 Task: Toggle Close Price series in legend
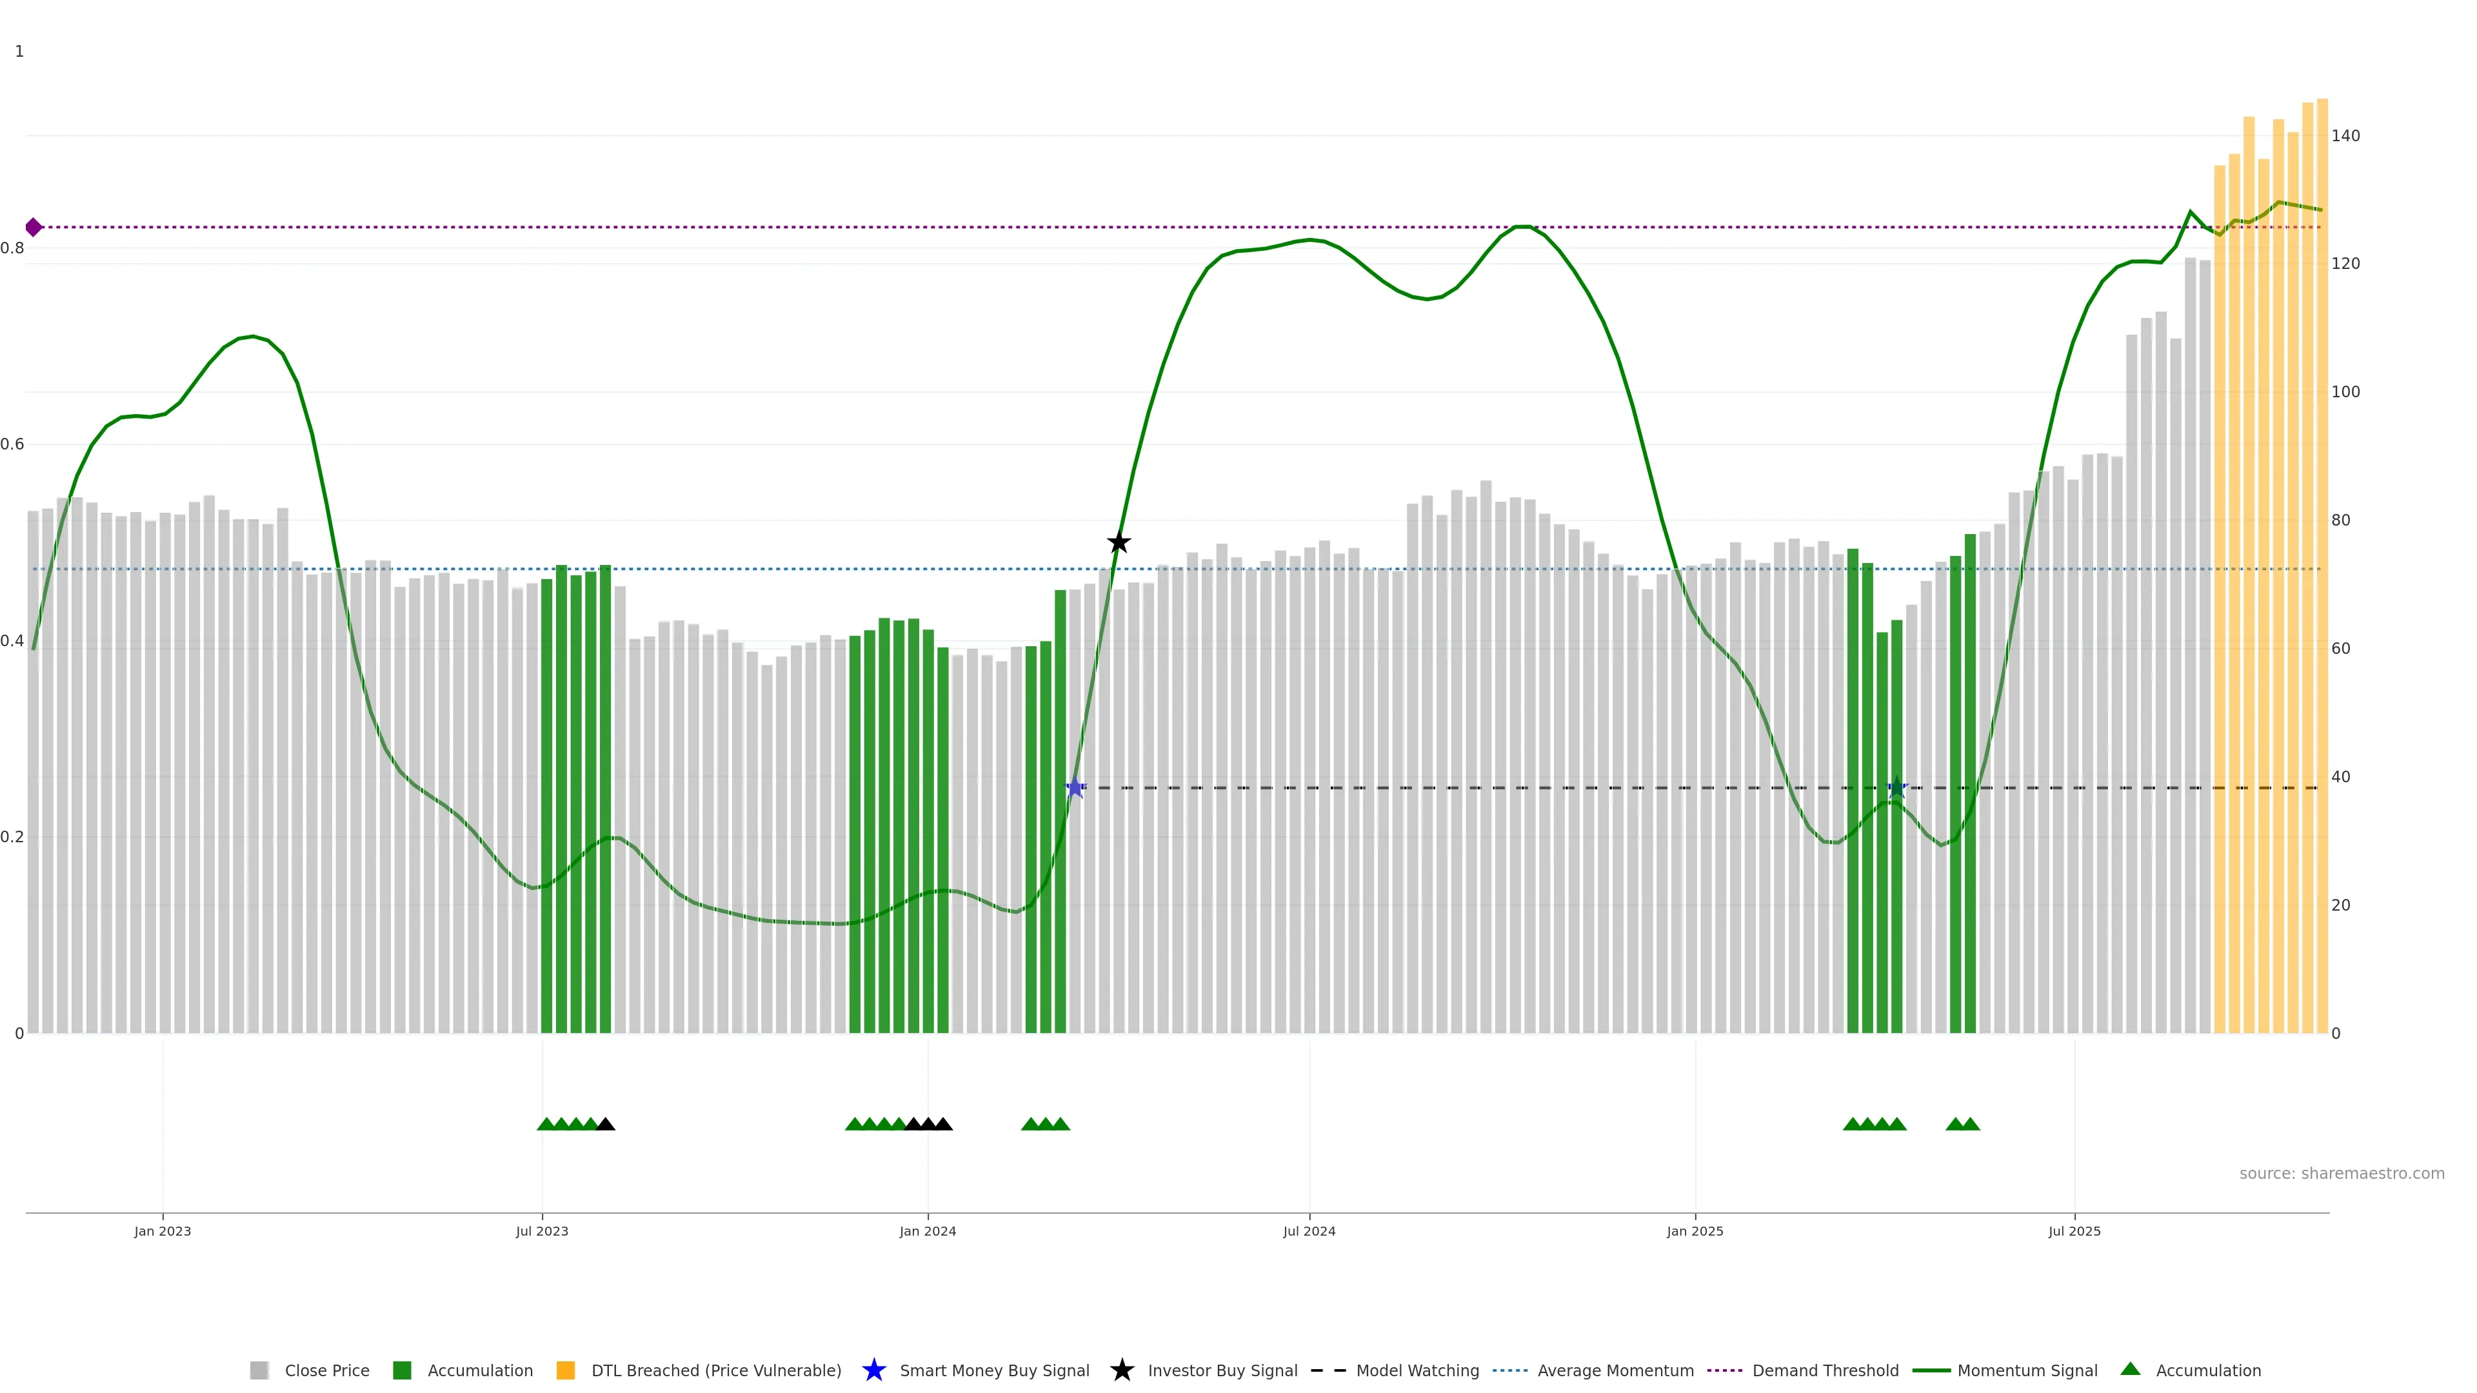326,1370
